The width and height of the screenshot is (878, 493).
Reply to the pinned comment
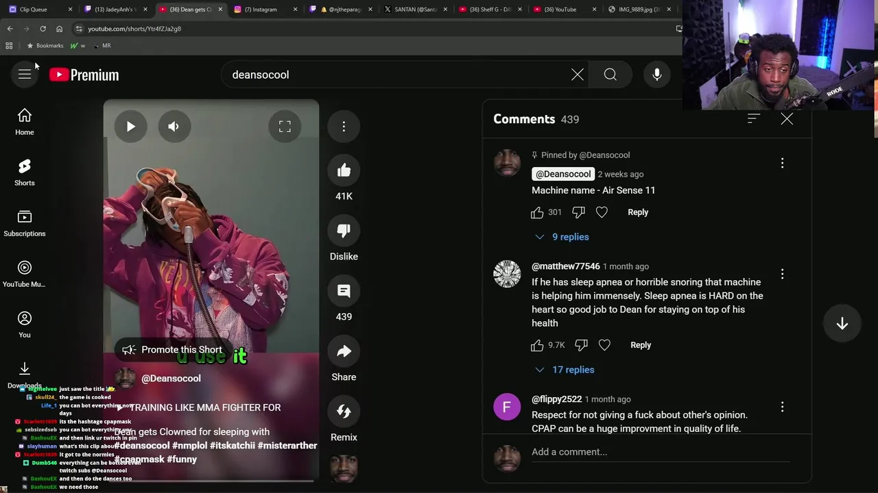click(x=638, y=212)
